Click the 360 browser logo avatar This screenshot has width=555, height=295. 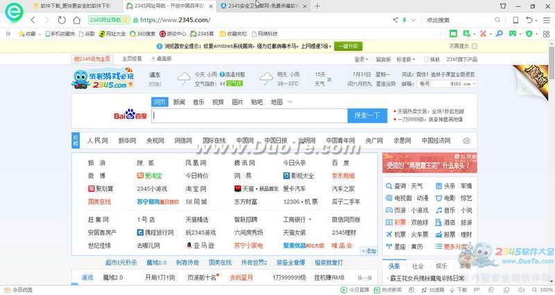(x=14, y=12)
